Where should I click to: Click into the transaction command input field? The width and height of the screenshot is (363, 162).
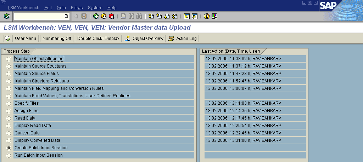[x=39, y=16]
